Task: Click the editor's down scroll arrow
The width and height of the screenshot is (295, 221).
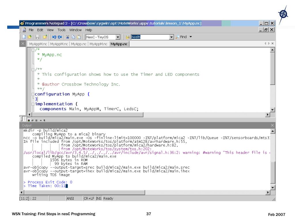Action: pyautogui.click(x=273, y=110)
